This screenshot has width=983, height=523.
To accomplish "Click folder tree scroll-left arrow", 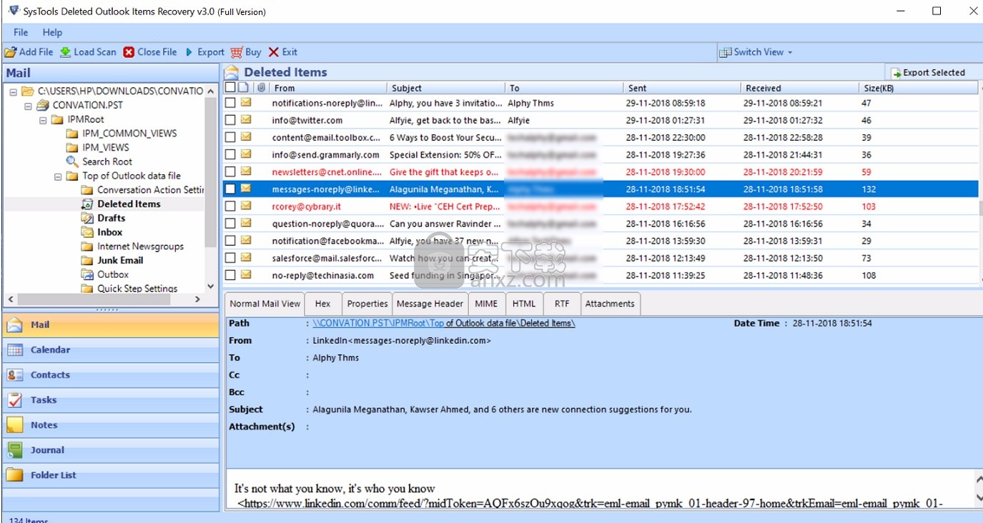I will tap(10, 299).
